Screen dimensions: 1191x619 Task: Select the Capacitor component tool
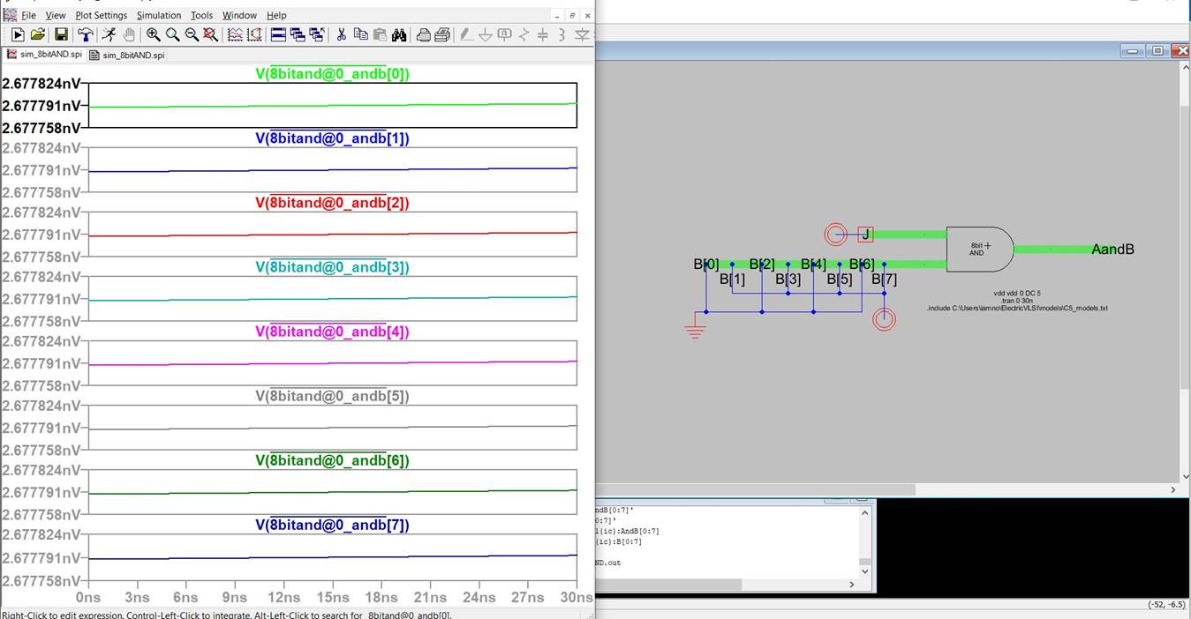pyautogui.click(x=543, y=34)
